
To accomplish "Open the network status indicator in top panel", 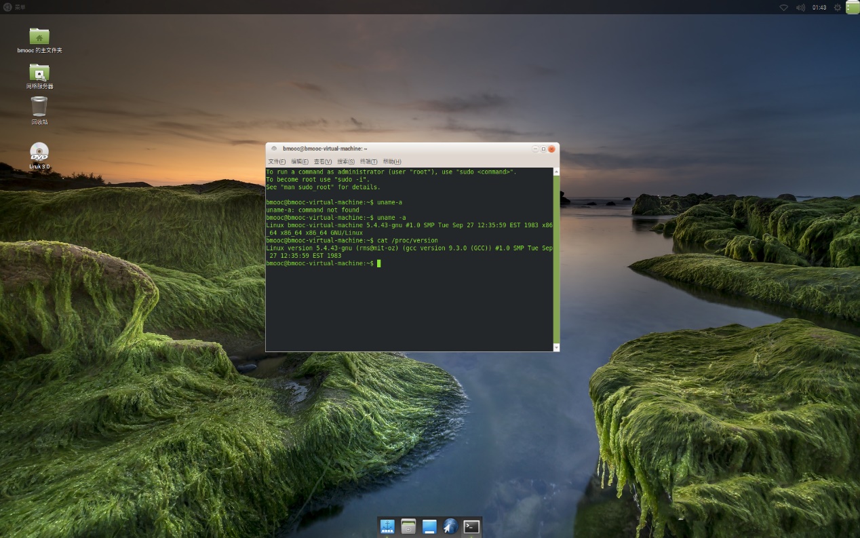I will click(783, 7).
